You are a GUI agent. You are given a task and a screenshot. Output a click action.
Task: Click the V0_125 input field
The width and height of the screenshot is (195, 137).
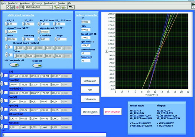[x=29, y=24]
